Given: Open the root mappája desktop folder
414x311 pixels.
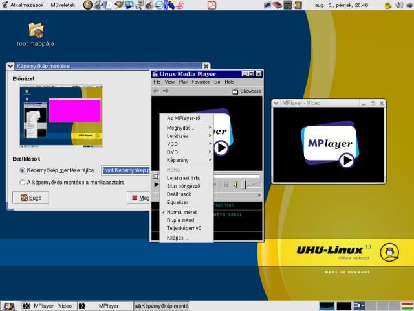Looking at the screenshot, I should (x=36, y=30).
